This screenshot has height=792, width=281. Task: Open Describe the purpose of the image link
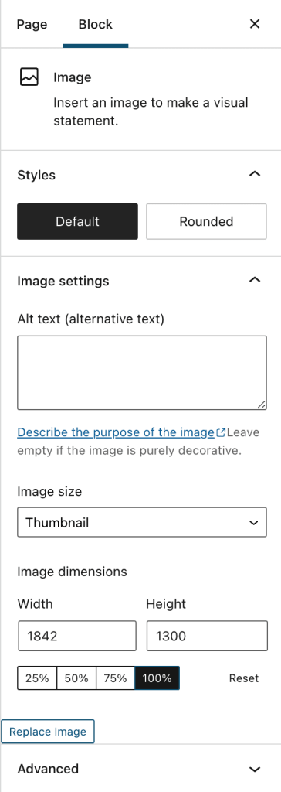(x=116, y=433)
